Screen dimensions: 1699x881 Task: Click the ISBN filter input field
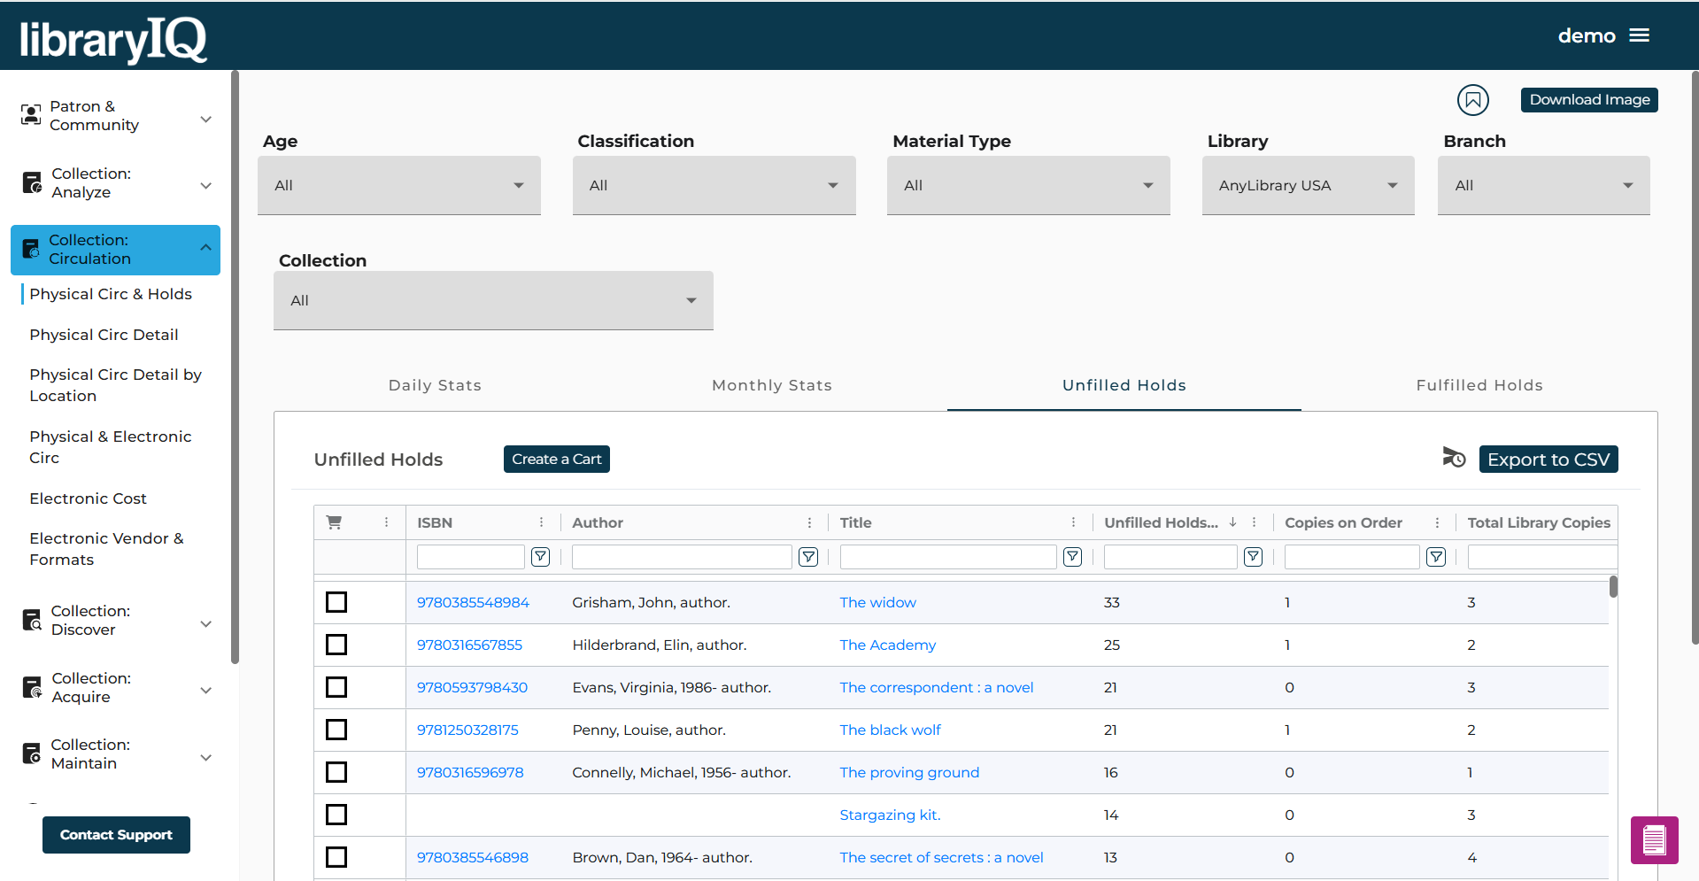tap(471, 557)
